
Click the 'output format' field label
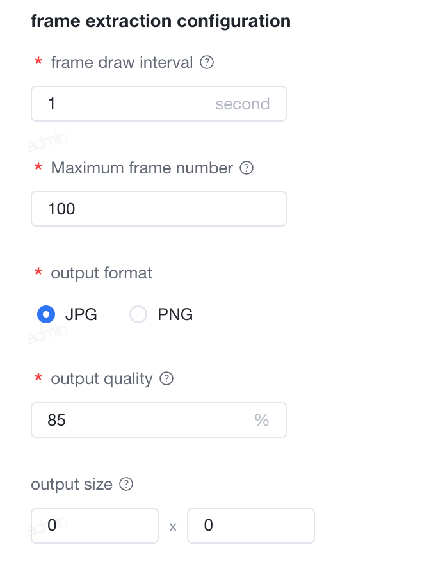[101, 273]
